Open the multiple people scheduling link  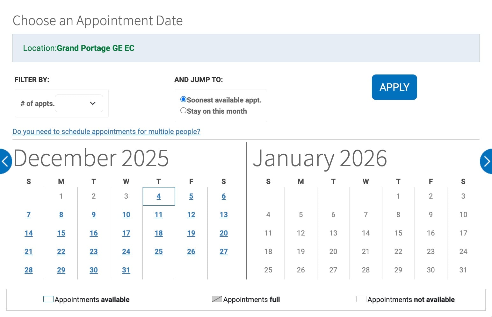point(106,131)
